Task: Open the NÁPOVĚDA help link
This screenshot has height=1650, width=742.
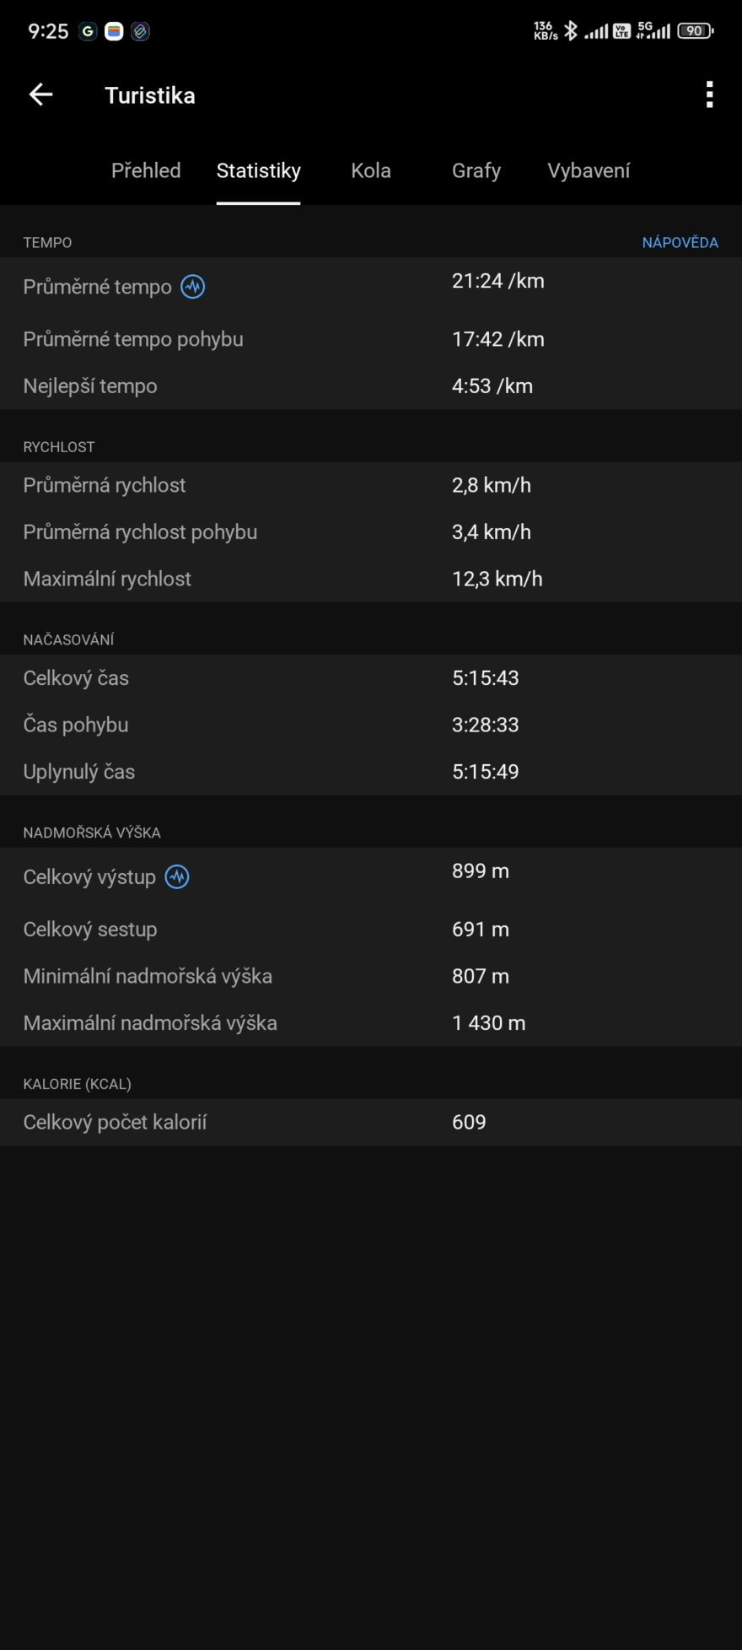Action: [680, 243]
